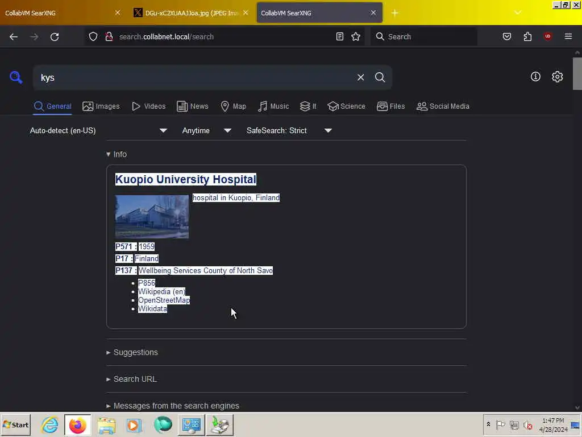Open the Pocket save icon
Screen dimensions: 582x437
506,36
